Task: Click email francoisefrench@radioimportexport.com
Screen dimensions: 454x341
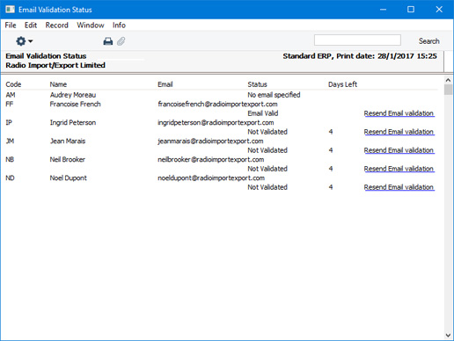Action: click(217, 104)
